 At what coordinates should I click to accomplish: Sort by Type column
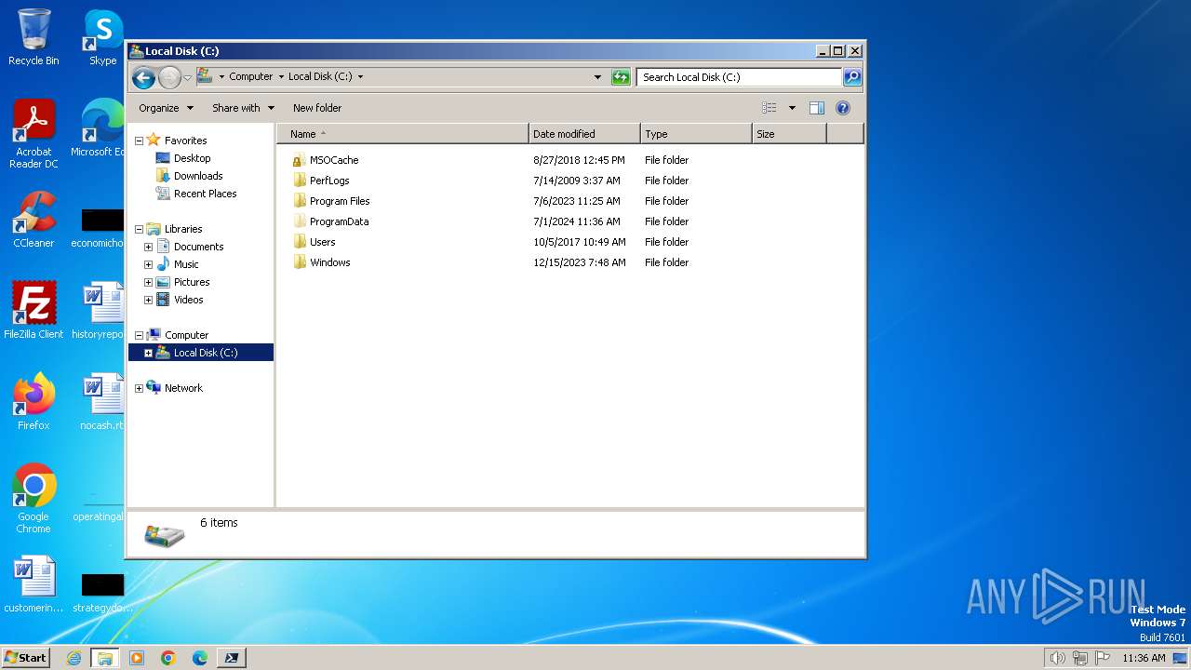point(696,134)
